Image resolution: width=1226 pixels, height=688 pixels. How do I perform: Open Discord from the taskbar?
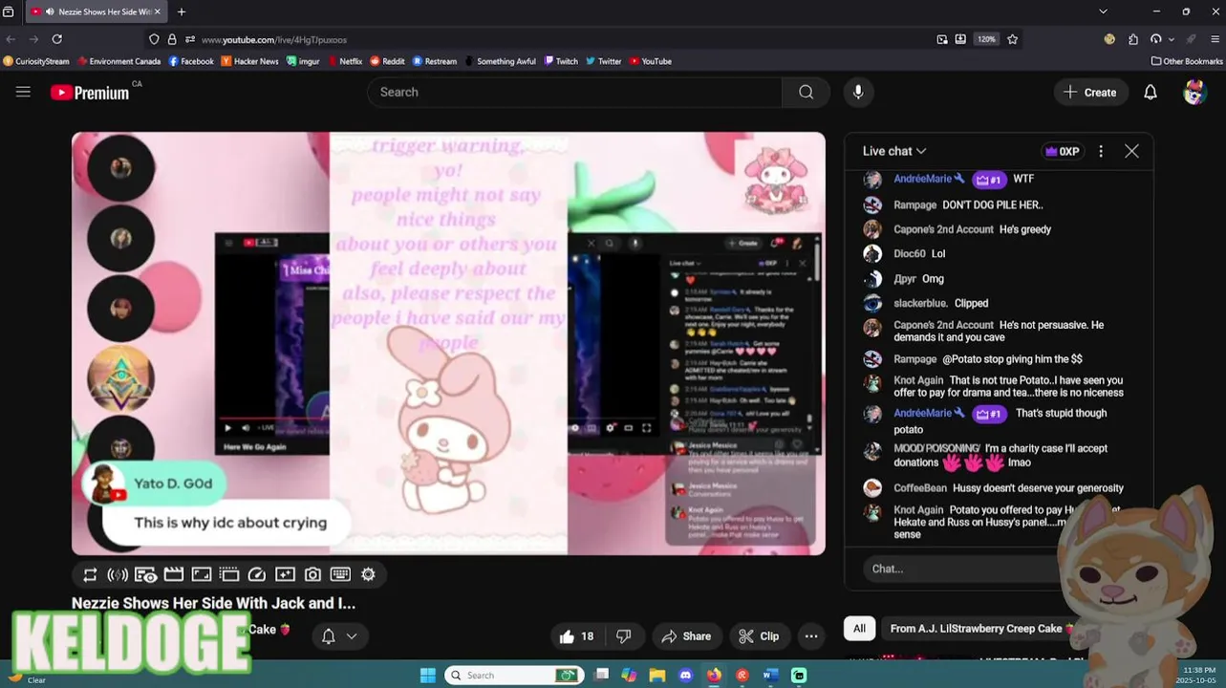tap(685, 676)
